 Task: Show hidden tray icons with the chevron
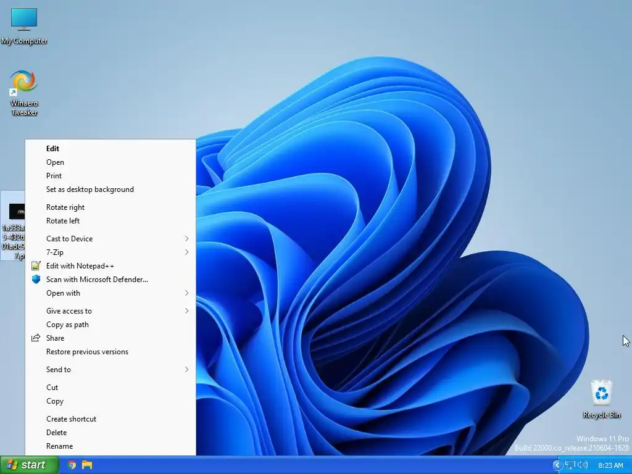(x=557, y=465)
